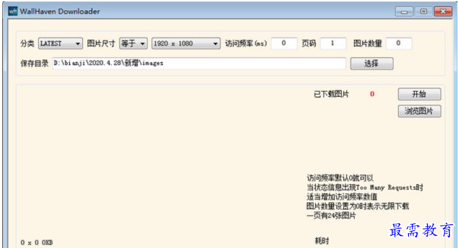
Task: Click the Too Many Requests hint line
Action: [x=364, y=187]
